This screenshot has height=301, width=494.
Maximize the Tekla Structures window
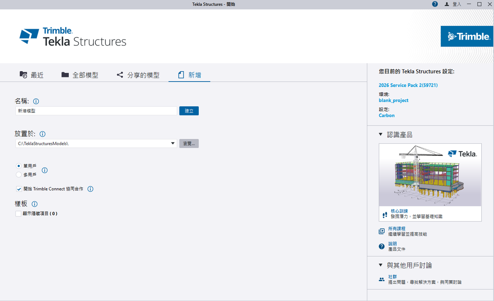point(479,4)
